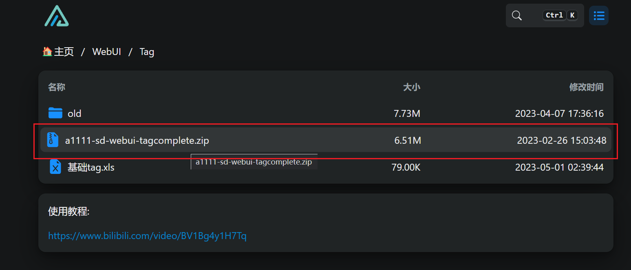The image size is (631, 270).
Task: Click the Excel icon beside 基础tag.xls
Action: [55, 167]
